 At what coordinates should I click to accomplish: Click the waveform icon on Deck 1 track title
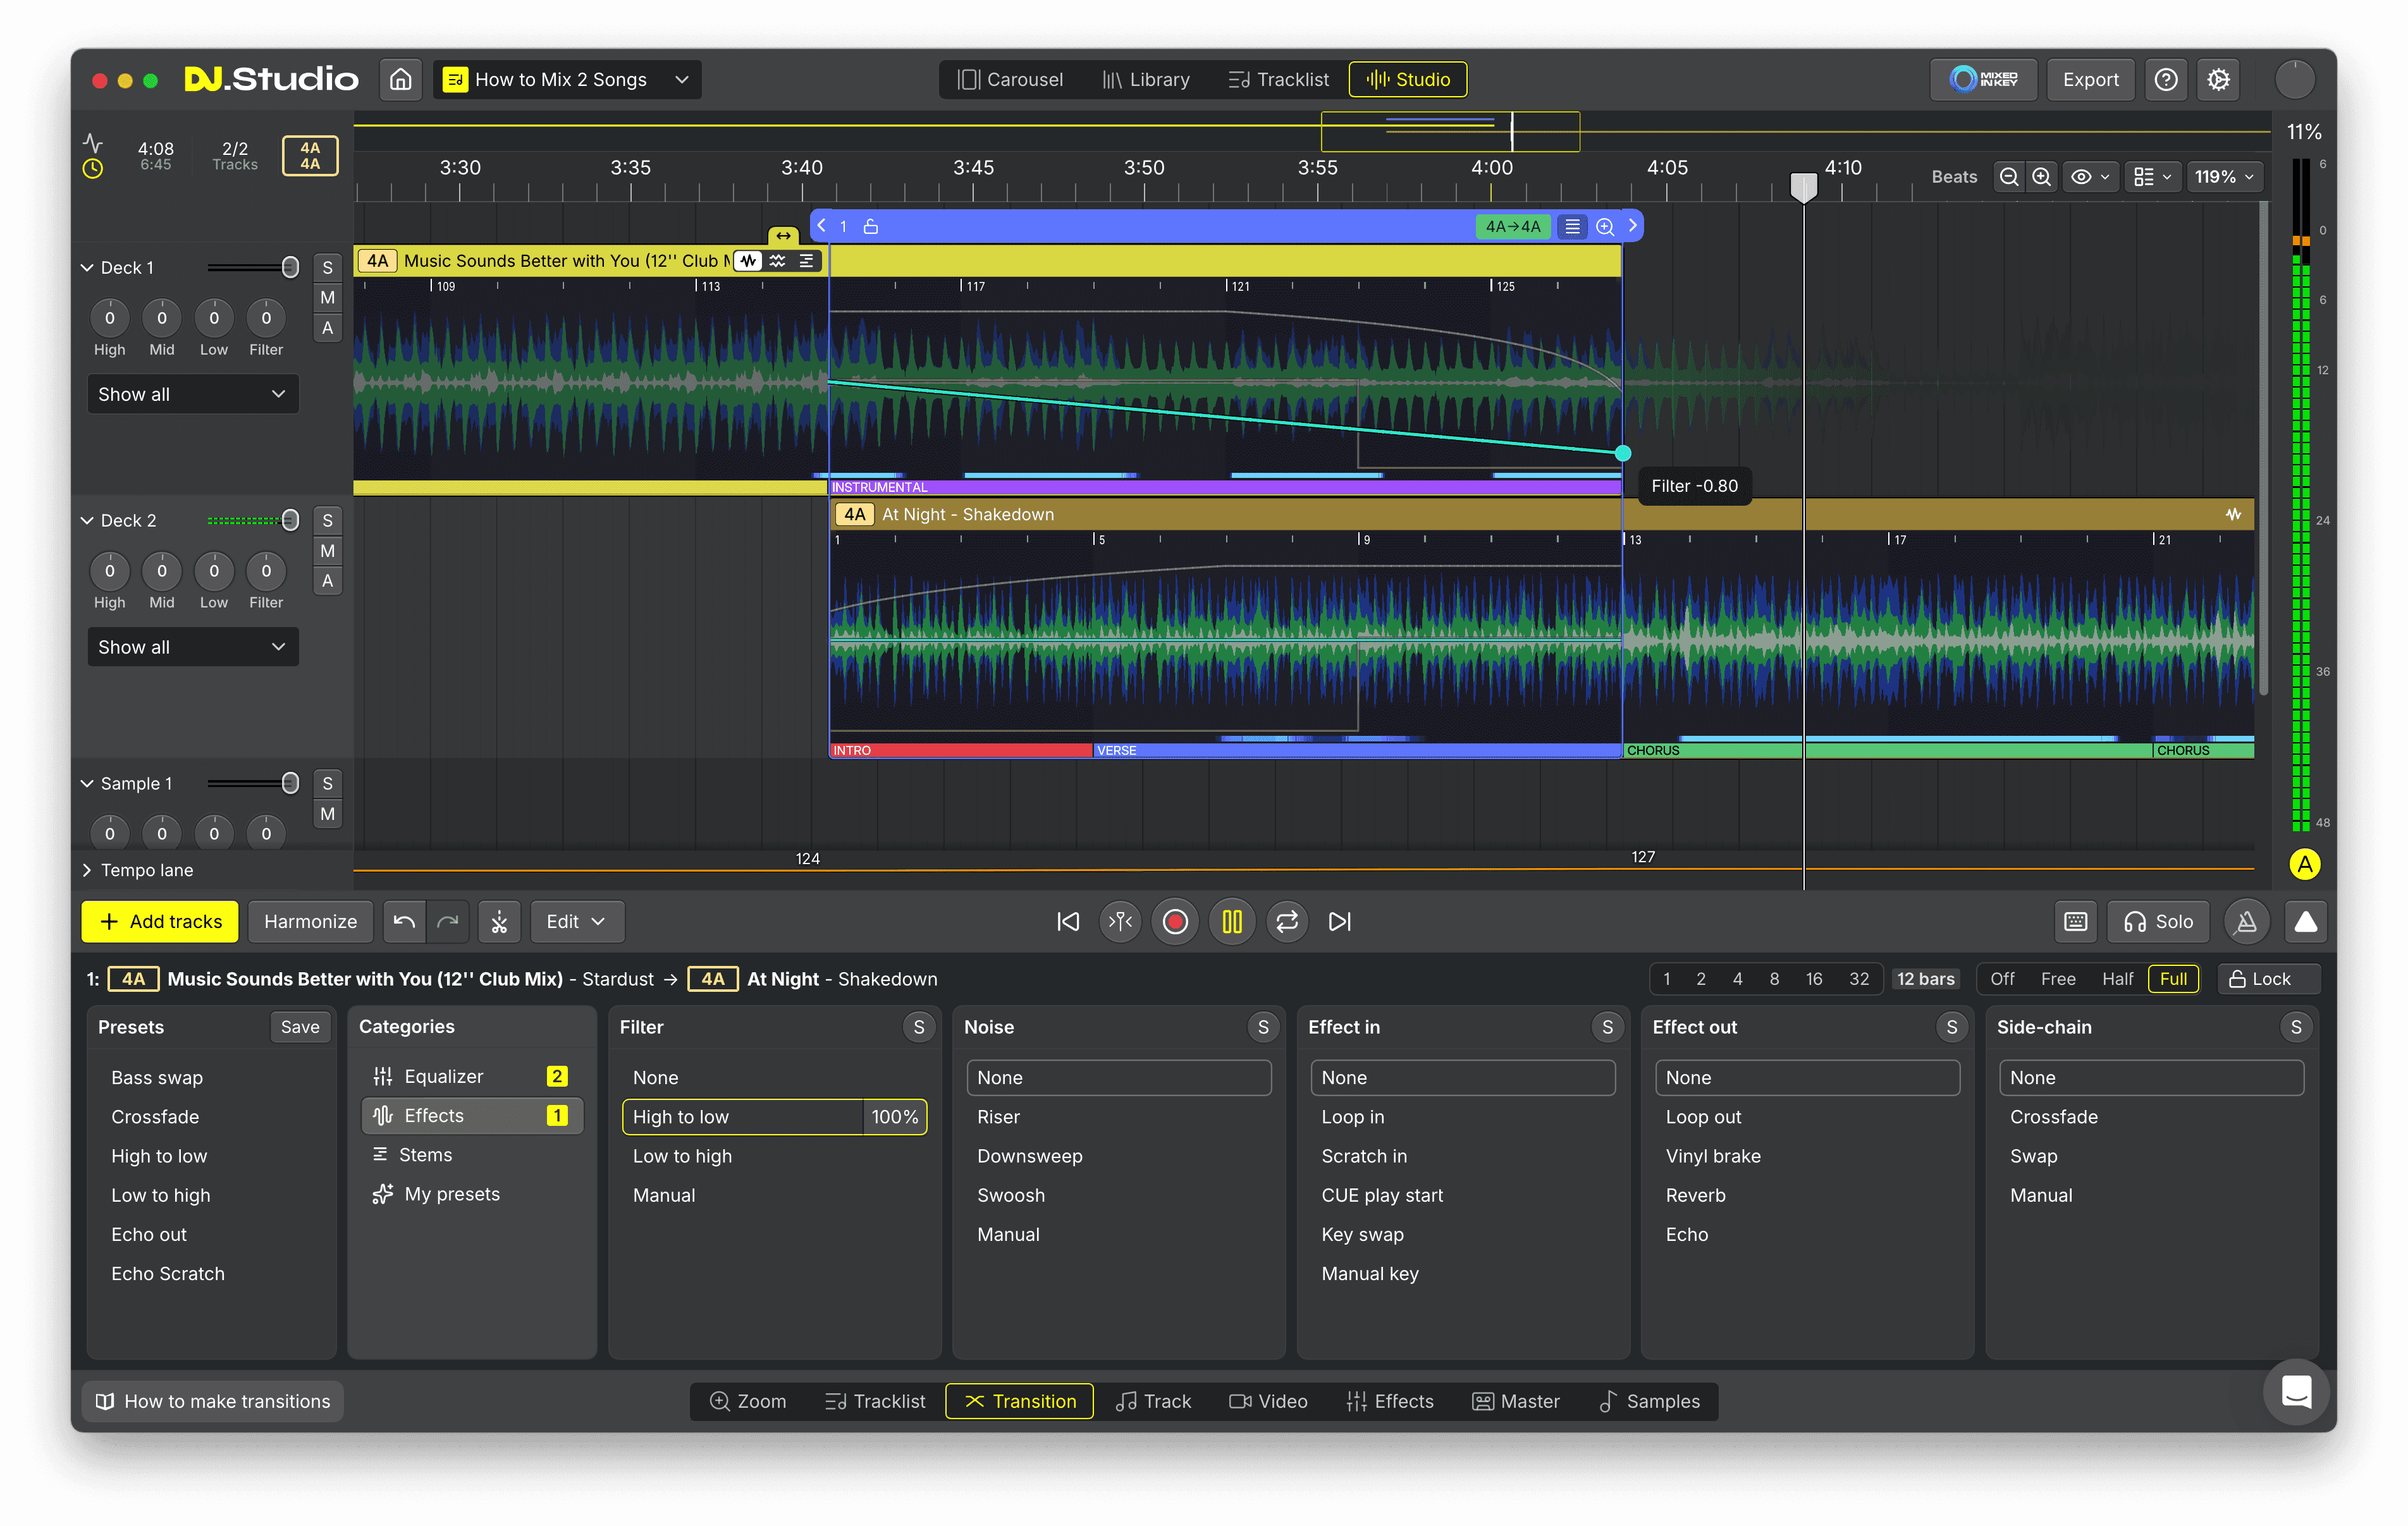coord(748,261)
